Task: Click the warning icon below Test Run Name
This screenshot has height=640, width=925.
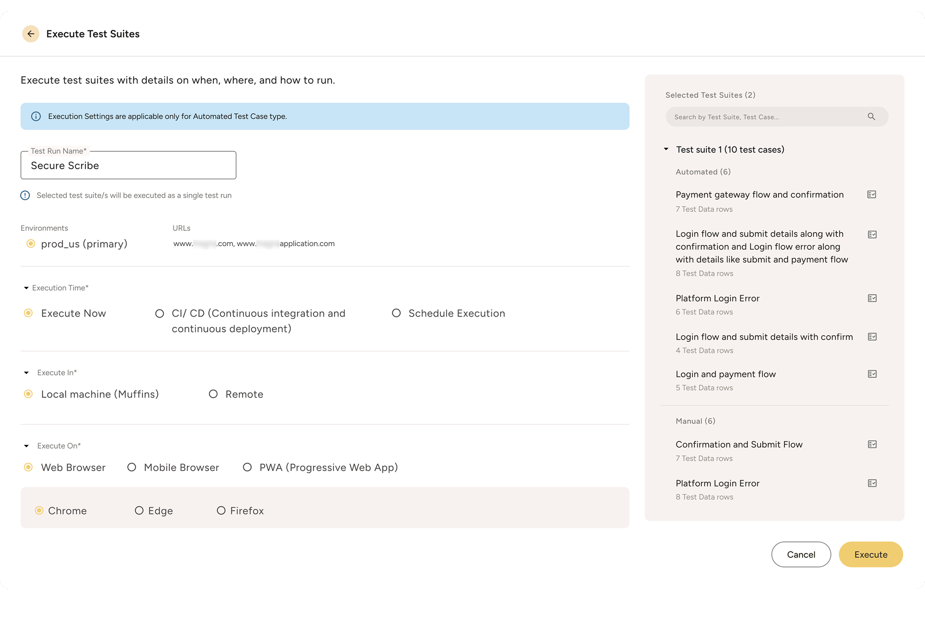Action: coord(25,195)
